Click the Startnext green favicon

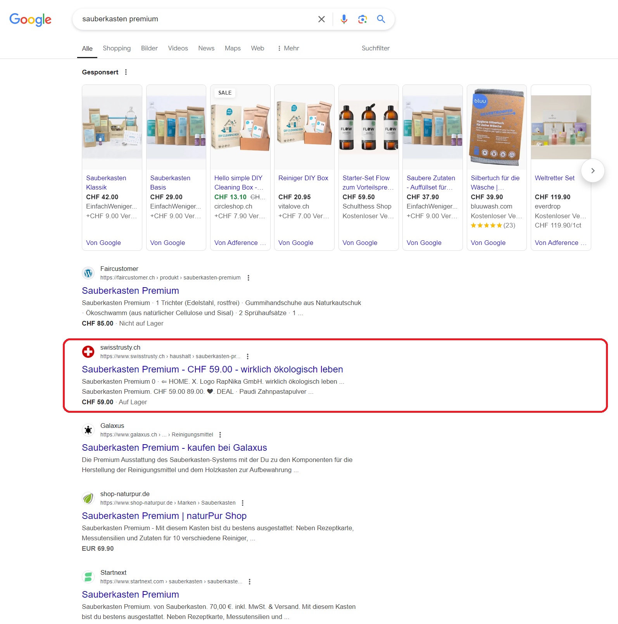tap(88, 577)
